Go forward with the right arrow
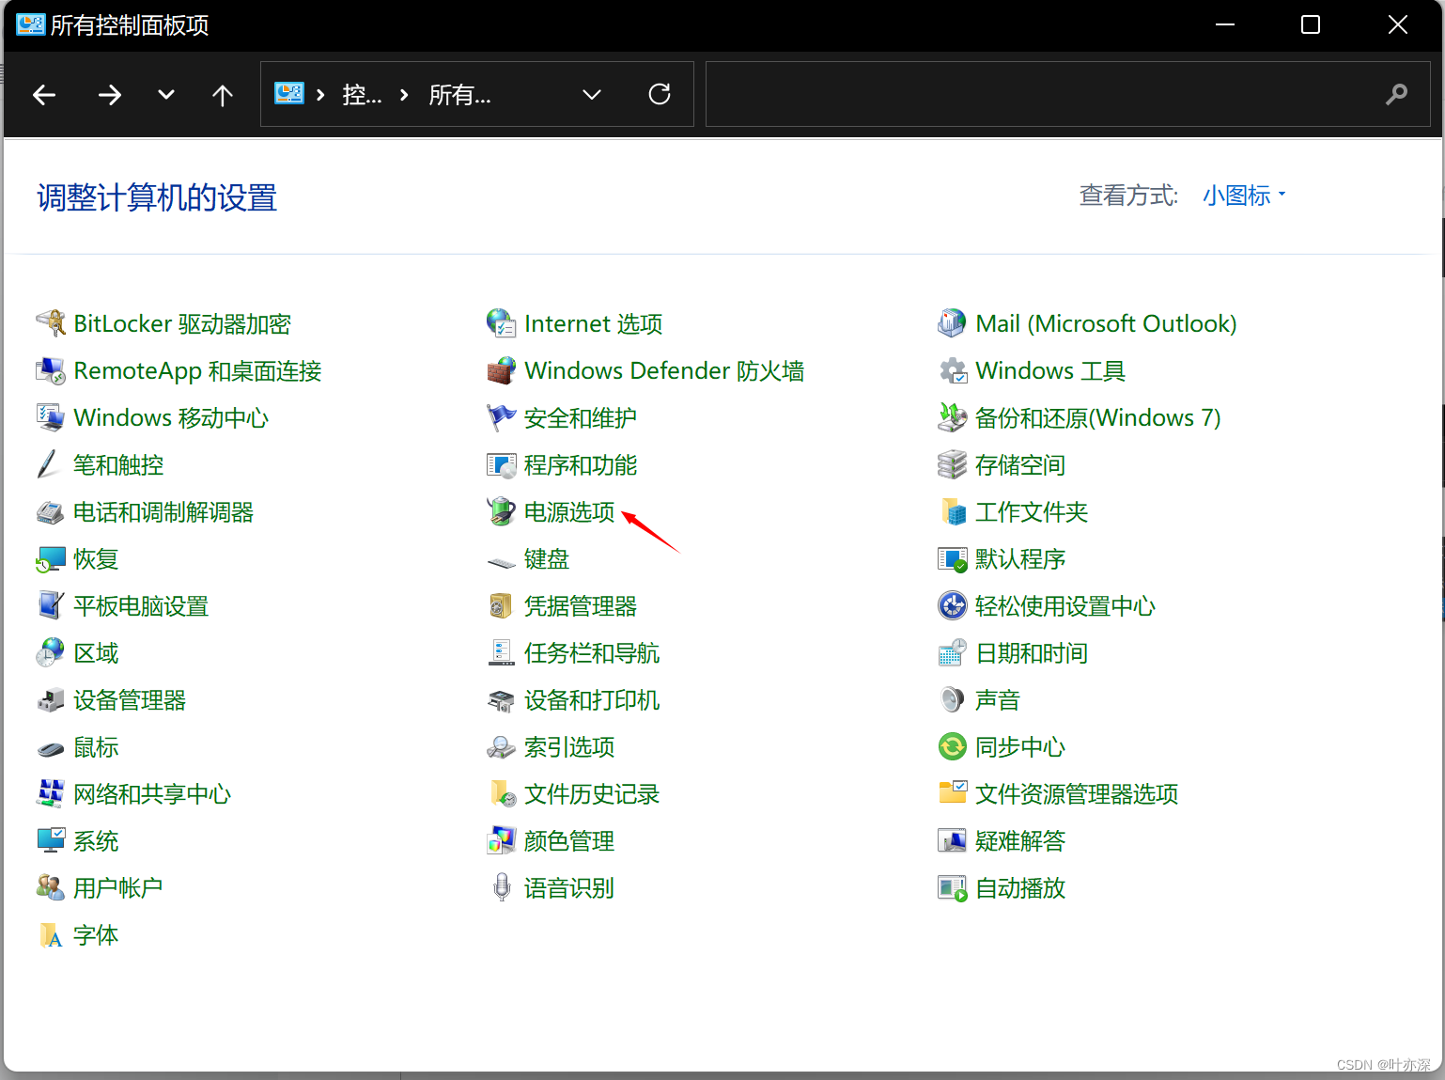Screen dimensions: 1445x1080 point(110,94)
